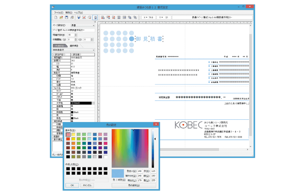
Task: Pick the yellow swatch in first basic row
Action: tap(73, 134)
